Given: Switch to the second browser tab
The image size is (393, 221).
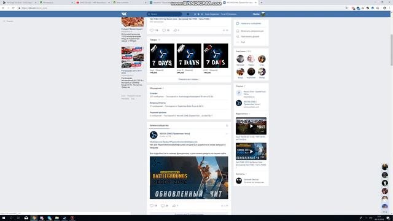Looking at the screenshot, I should 56,2.
